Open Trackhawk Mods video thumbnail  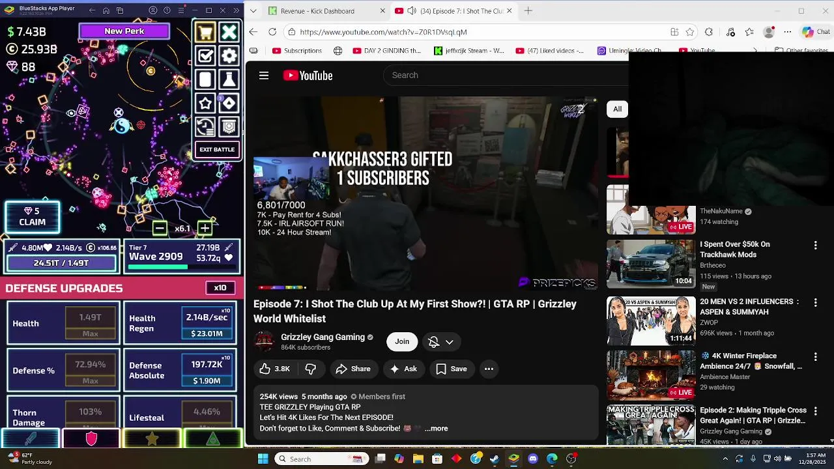click(651, 264)
